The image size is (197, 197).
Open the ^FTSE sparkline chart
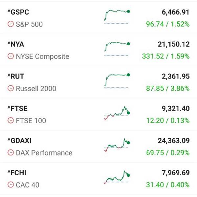[117, 113]
